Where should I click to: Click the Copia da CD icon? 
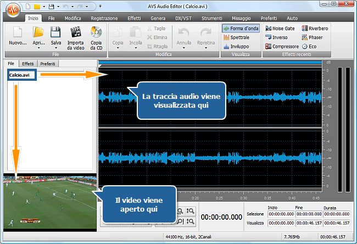[96, 33]
